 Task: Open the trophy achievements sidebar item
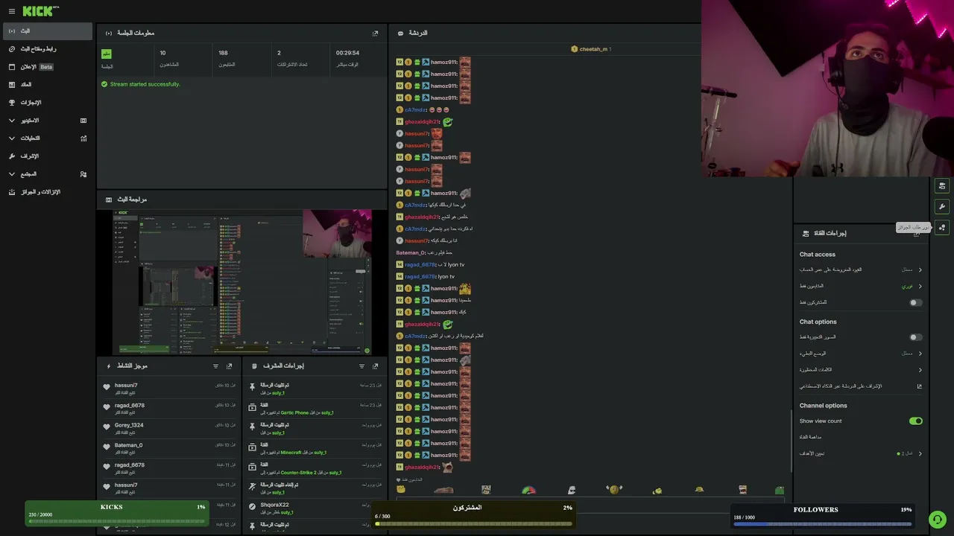point(12,103)
